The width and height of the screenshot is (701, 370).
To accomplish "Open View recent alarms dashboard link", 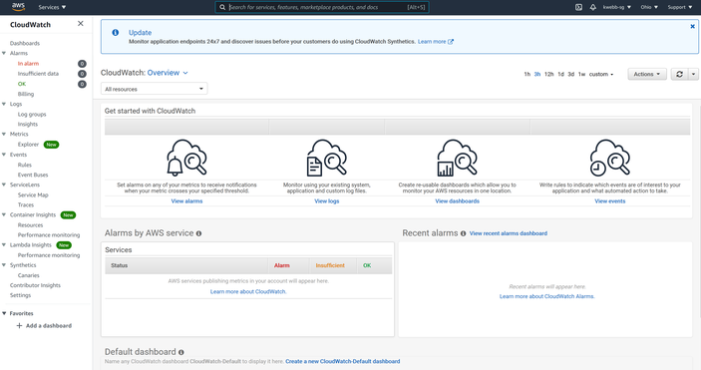I will pyautogui.click(x=509, y=233).
